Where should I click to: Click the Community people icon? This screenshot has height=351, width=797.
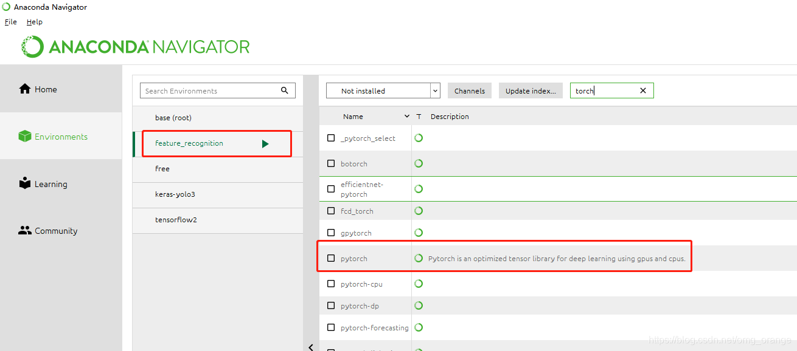point(25,231)
